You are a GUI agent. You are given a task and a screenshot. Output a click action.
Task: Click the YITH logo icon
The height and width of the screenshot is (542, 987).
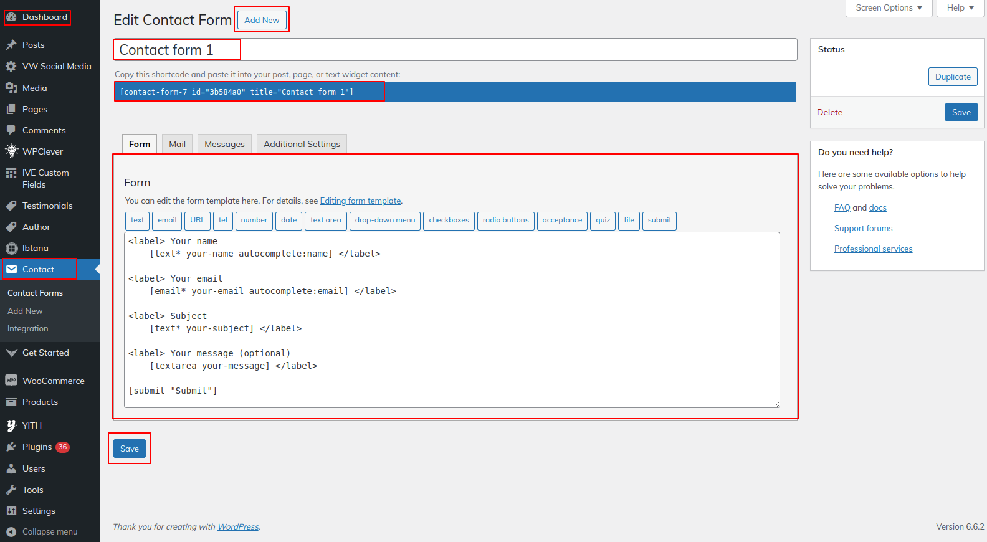coord(11,426)
